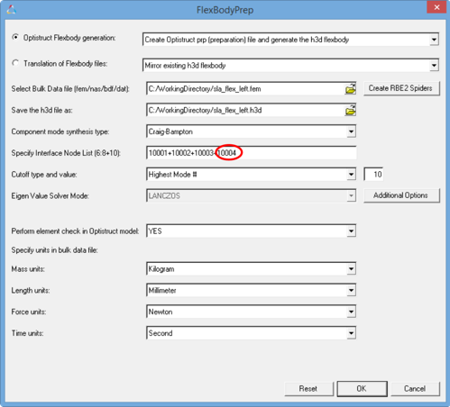Click folder icon for Bulk Data file
The width and height of the screenshot is (450, 407).
(350, 89)
